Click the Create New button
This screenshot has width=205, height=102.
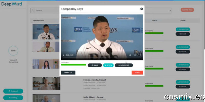(187, 10)
